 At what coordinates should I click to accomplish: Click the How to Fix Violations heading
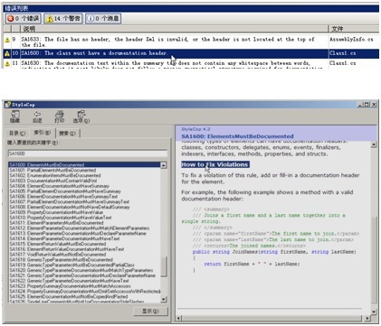[215, 164]
